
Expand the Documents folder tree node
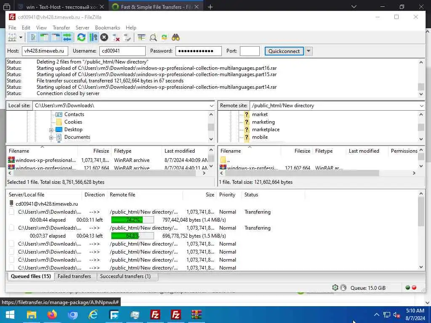point(51,138)
